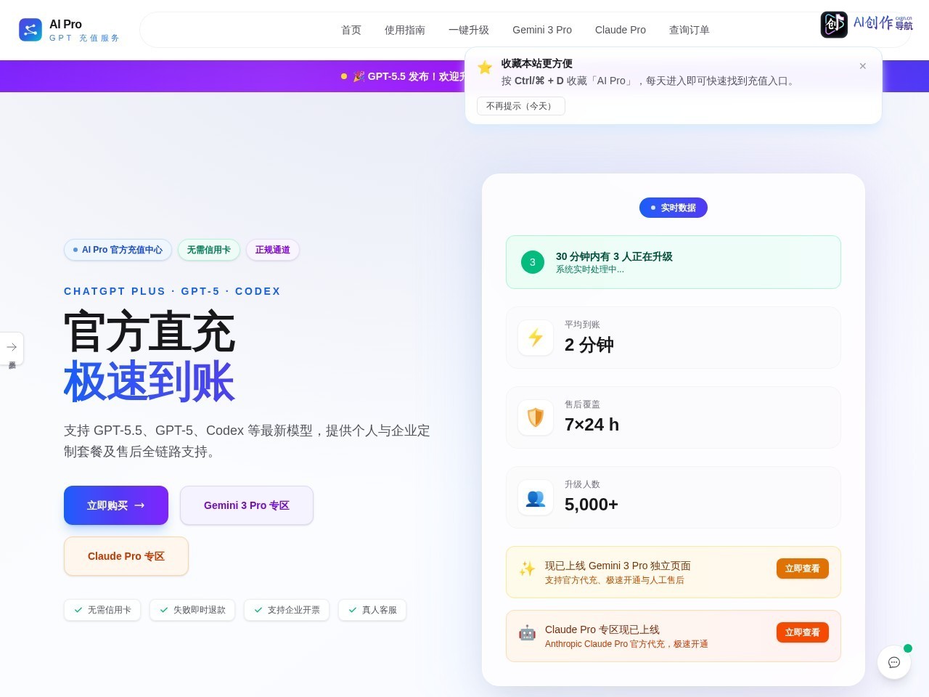
Task: Click the AI Pro 官方充值中心 tag
Action: click(x=118, y=250)
